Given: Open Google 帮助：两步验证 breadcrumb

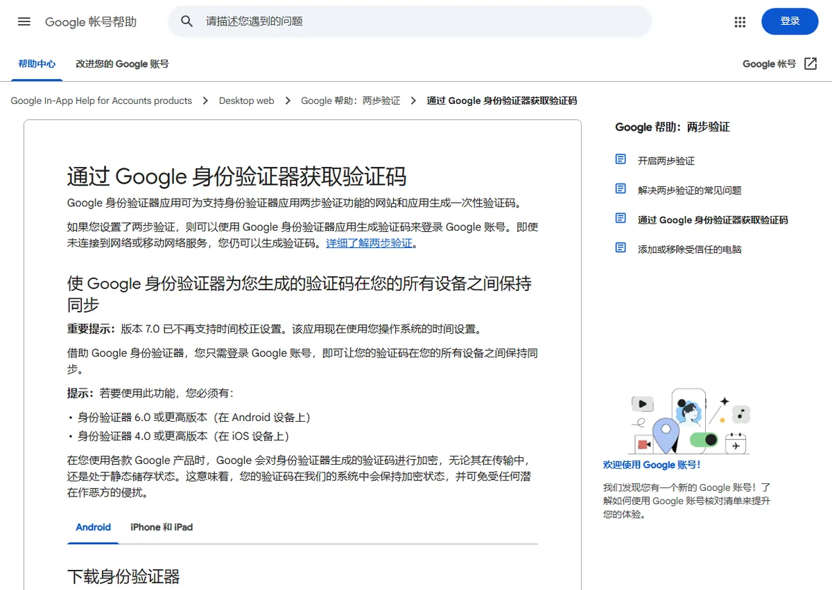Looking at the screenshot, I should coord(351,100).
